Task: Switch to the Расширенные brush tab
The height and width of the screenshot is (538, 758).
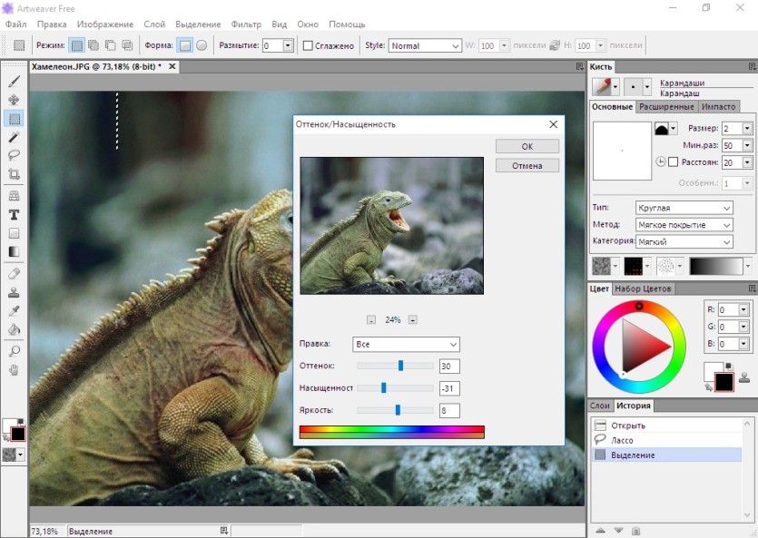Action: click(666, 107)
